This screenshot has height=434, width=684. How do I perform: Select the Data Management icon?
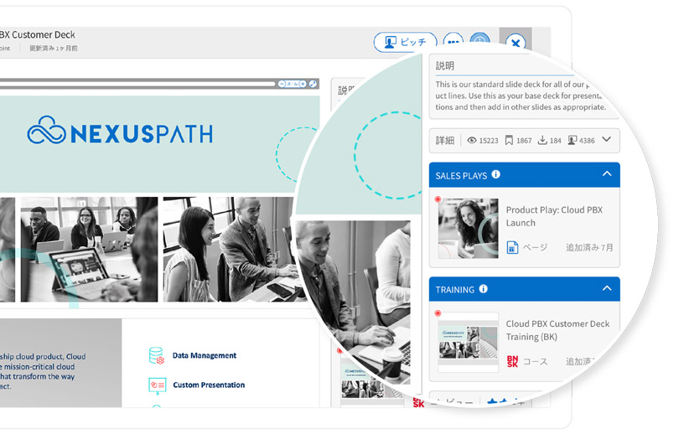tap(156, 355)
